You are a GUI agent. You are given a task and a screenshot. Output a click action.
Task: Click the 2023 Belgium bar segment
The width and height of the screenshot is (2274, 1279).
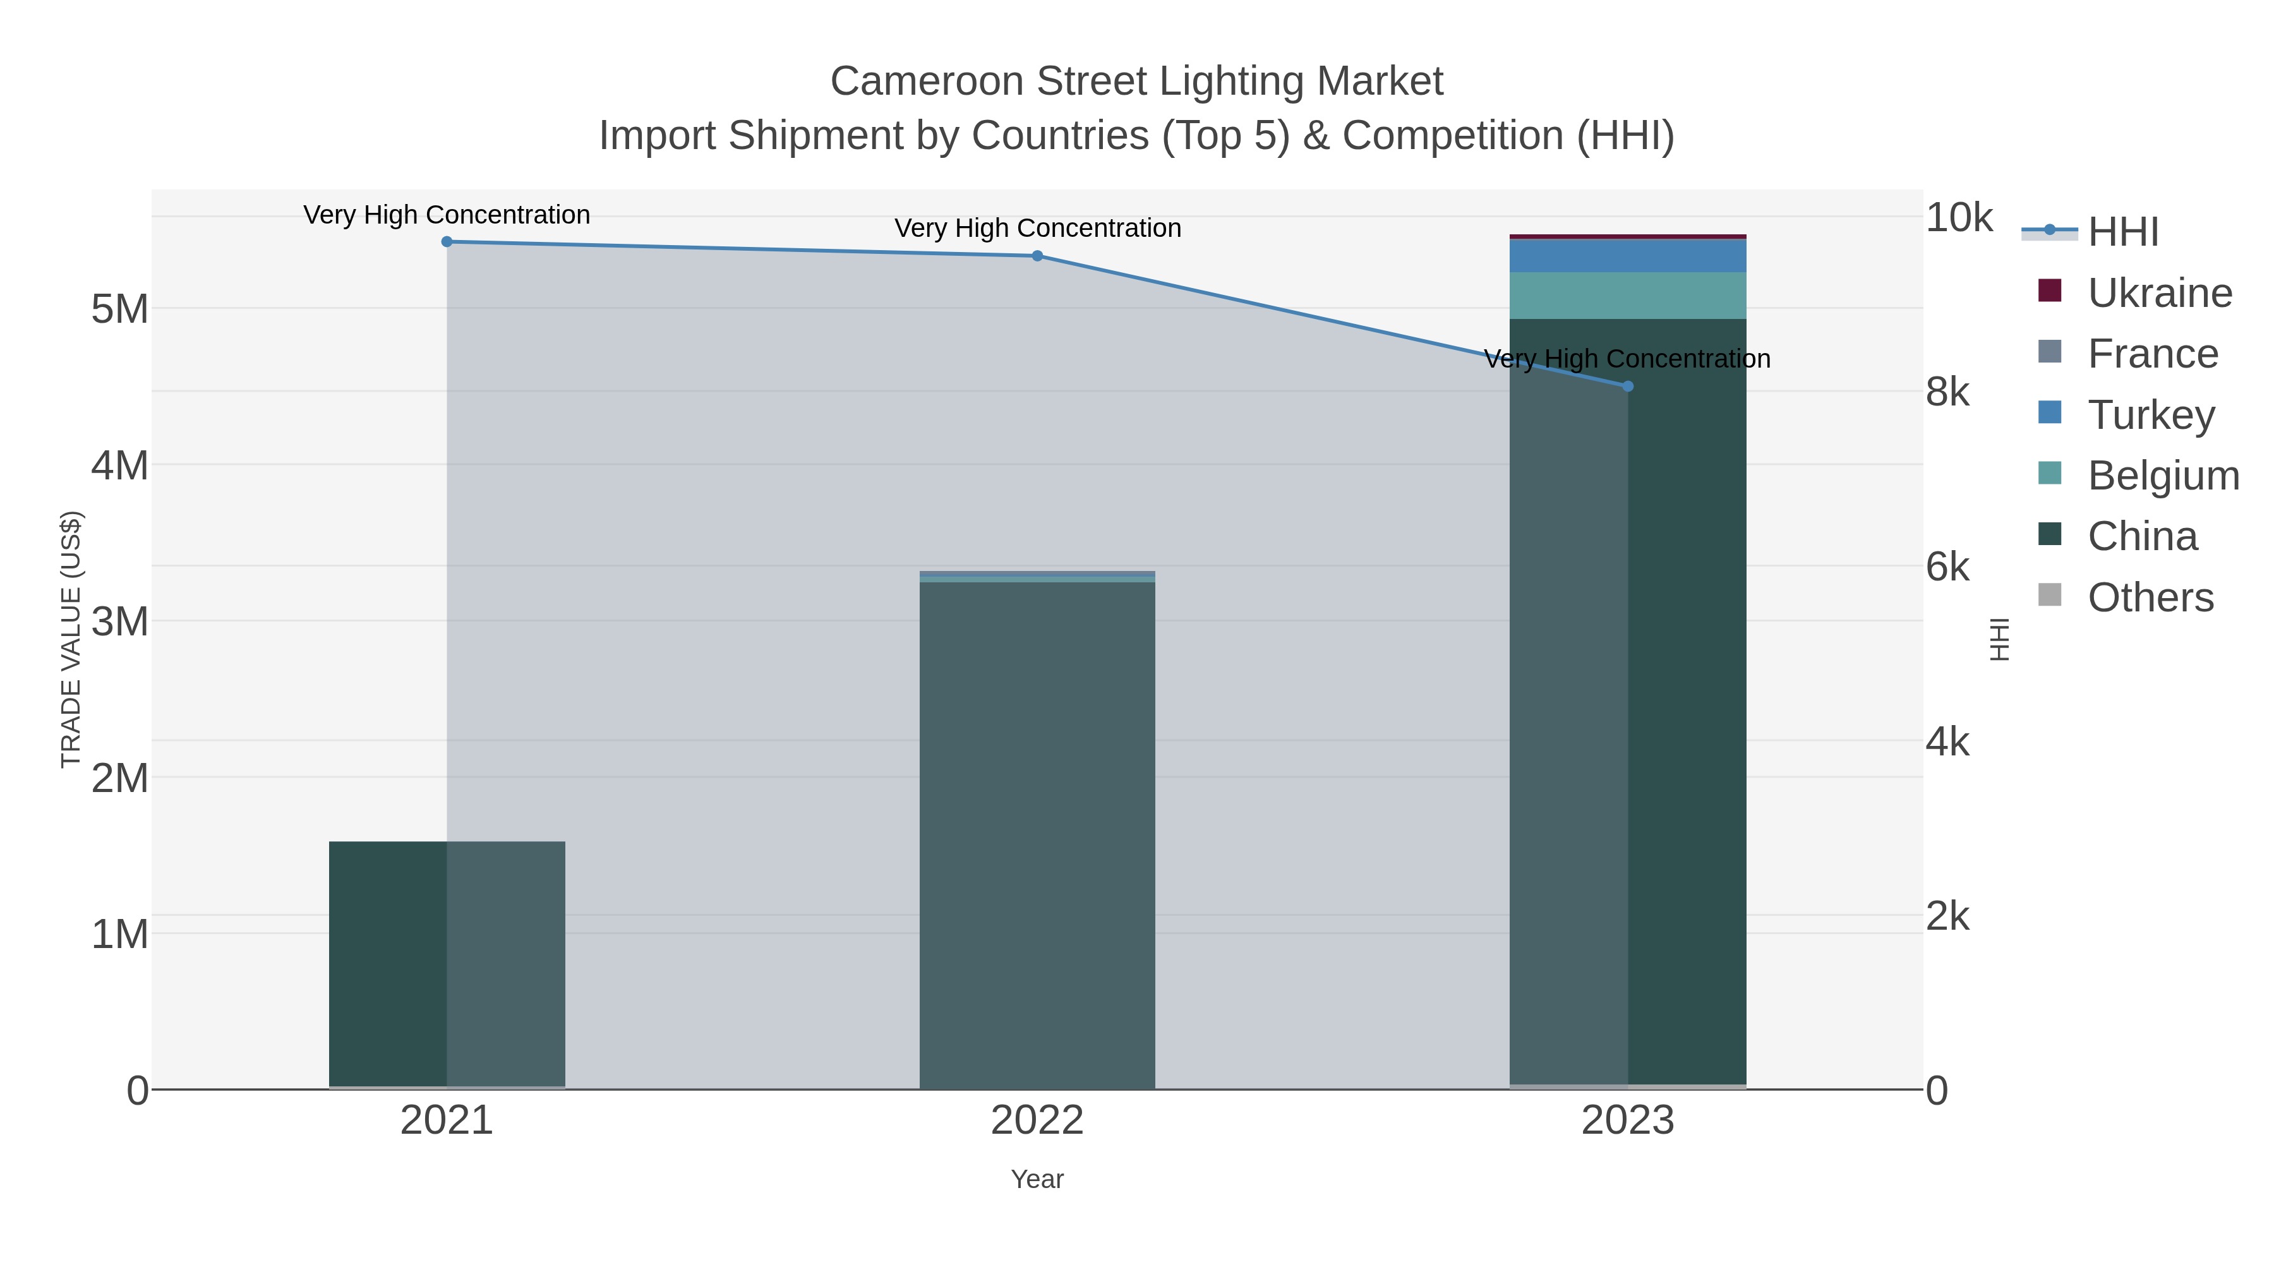click(1628, 296)
